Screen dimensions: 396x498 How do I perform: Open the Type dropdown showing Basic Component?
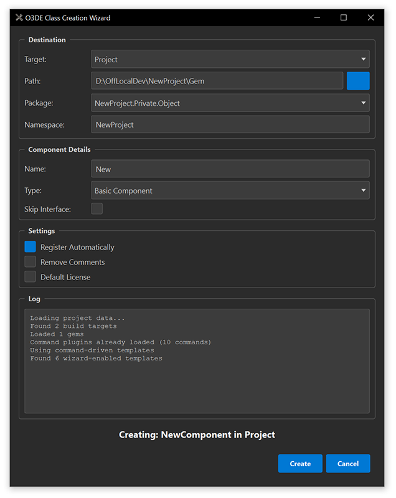coord(230,190)
